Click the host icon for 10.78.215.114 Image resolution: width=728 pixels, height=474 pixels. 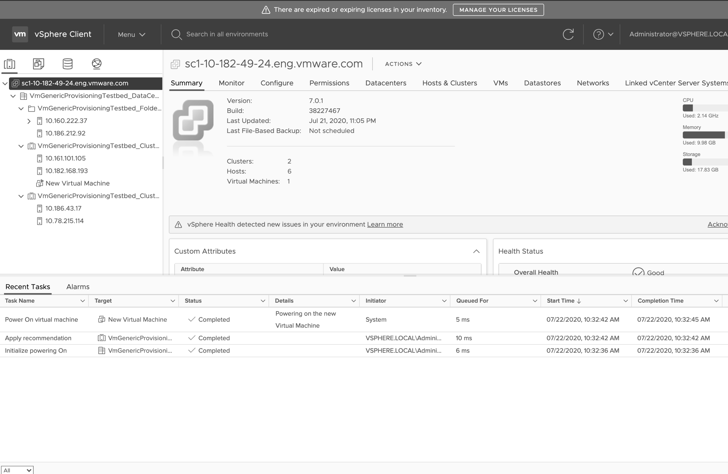click(x=39, y=221)
